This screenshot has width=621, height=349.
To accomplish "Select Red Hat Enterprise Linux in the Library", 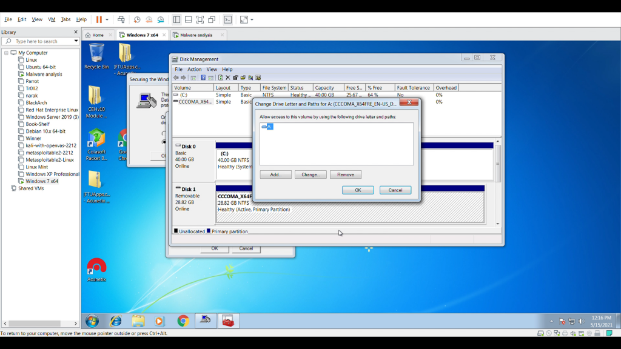I will (52, 110).
